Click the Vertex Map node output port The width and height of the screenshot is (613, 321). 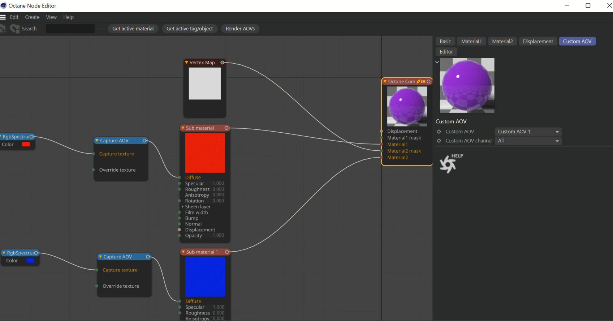223,63
